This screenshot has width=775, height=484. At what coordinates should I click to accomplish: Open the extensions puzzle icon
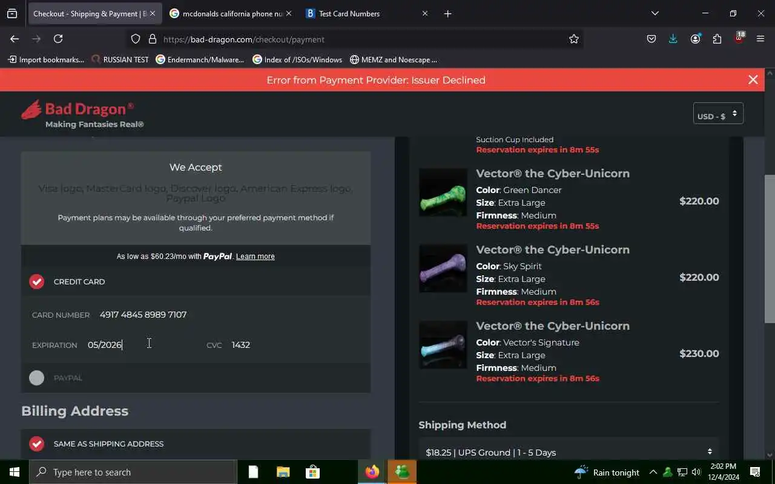tap(717, 39)
